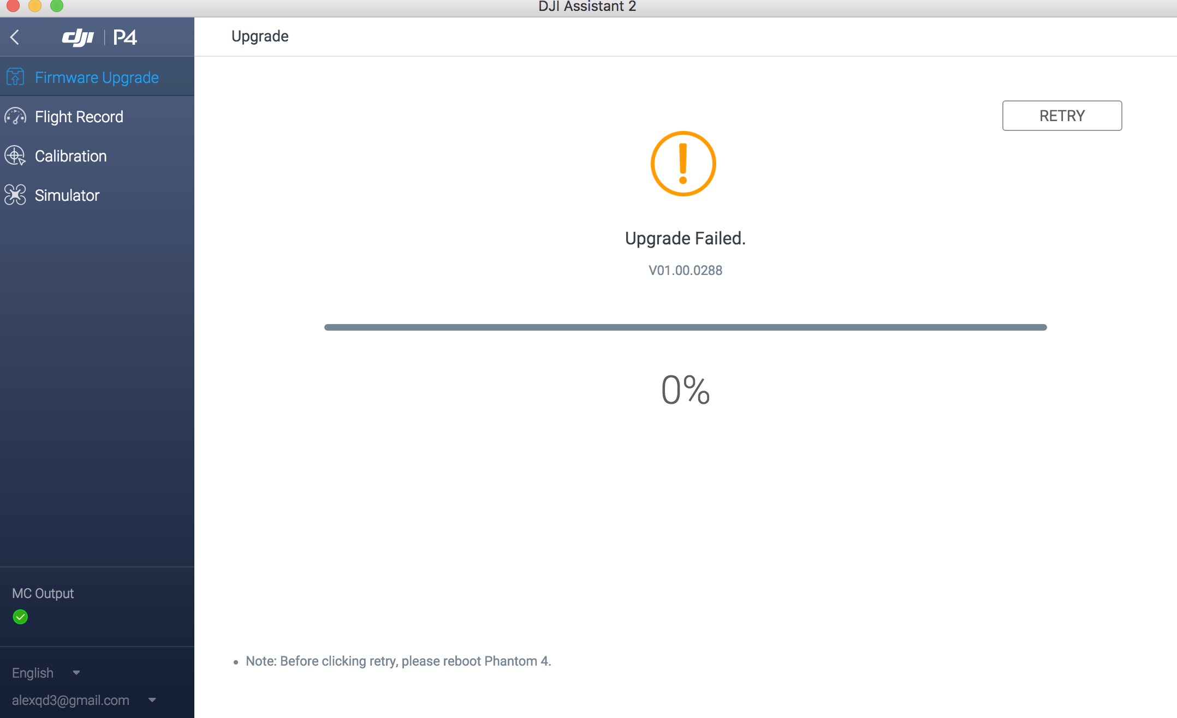
Task: Select the English language dropdown
Action: (x=46, y=672)
